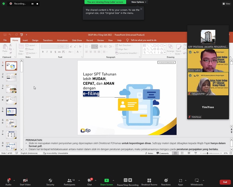233x187 pixels.
Task: Open Breakout Rooms
Action: (149, 180)
